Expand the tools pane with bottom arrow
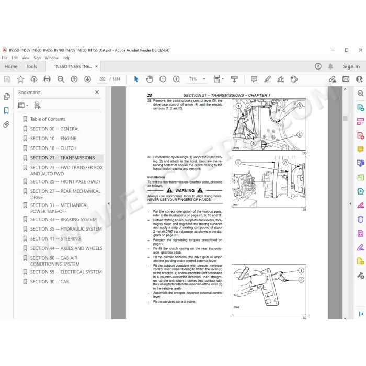This screenshot has width=366, height=366. tap(361, 314)
